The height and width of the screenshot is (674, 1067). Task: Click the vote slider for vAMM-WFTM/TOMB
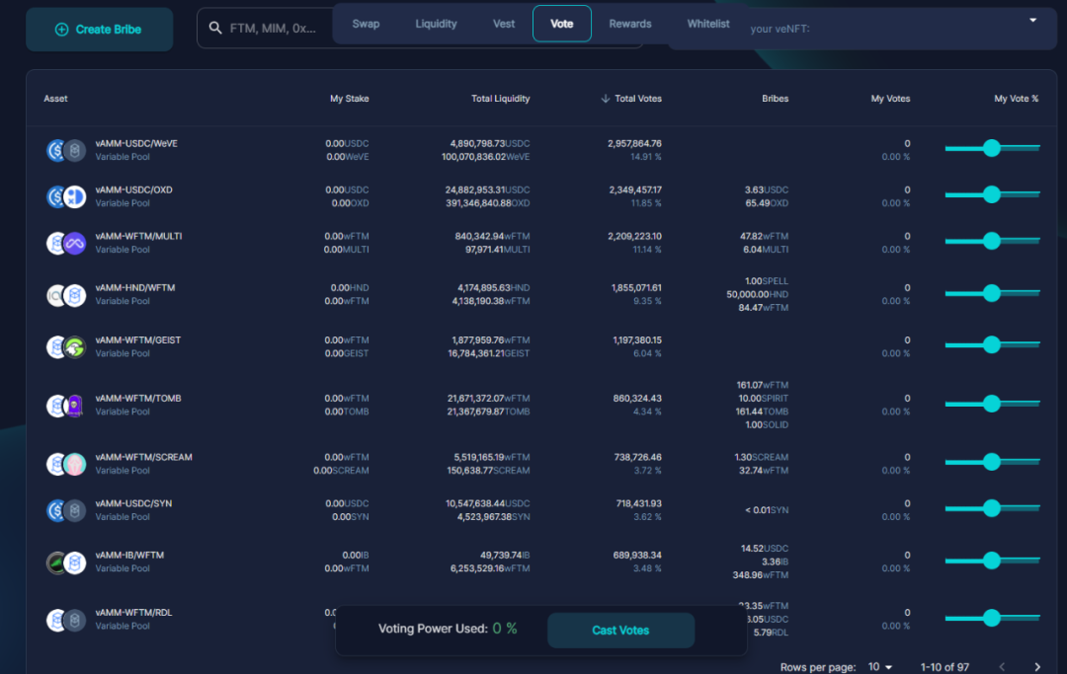(992, 404)
